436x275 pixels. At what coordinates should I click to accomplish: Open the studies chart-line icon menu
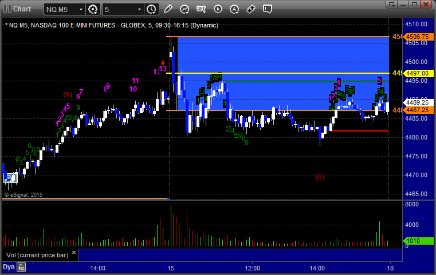184,9
